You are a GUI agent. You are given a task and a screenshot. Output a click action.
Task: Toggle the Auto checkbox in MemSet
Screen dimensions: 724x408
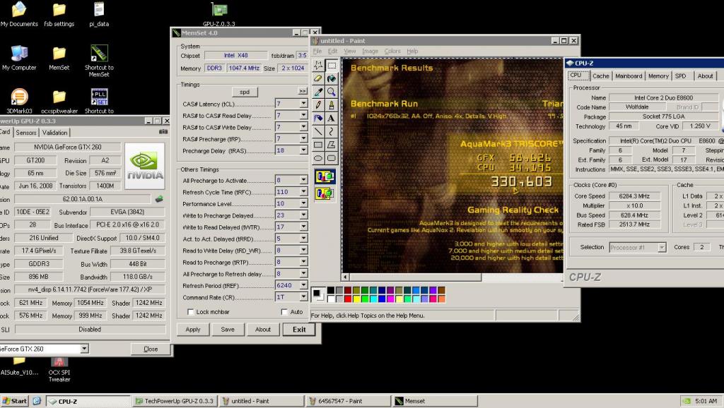(x=284, y=312)
